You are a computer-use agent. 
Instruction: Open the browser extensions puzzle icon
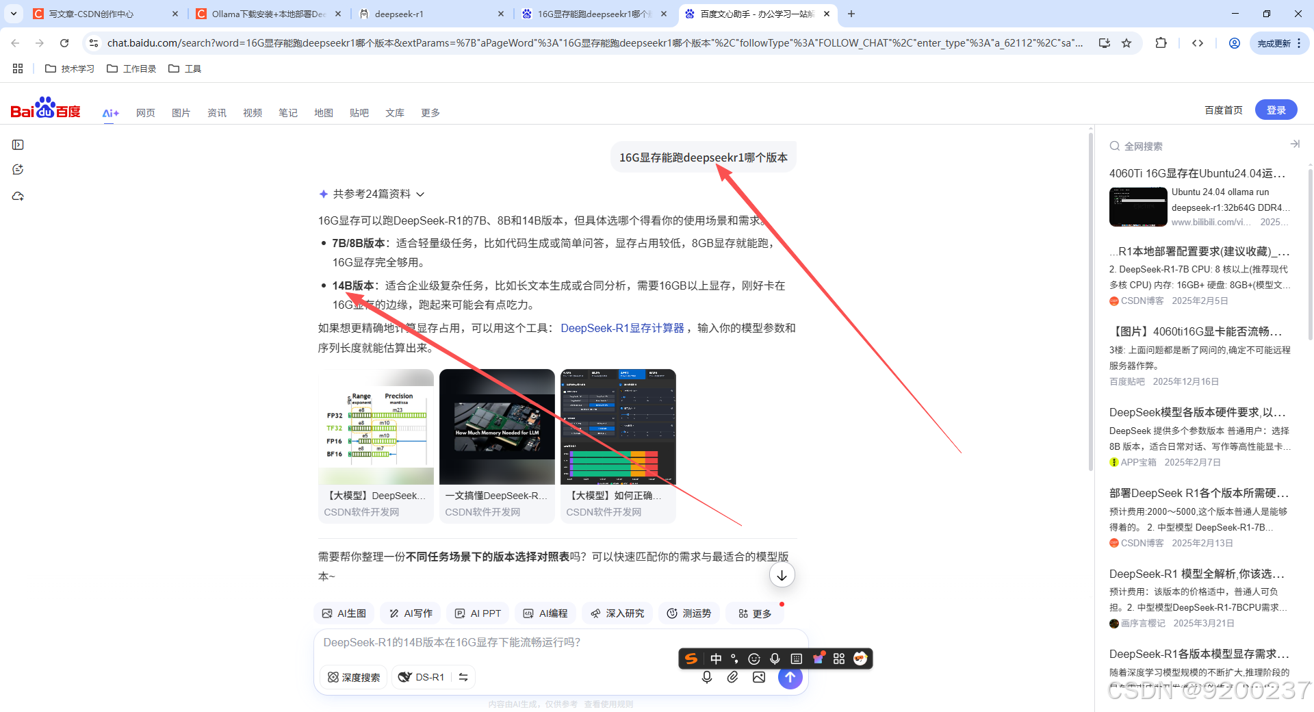pyautogui.click(x=1161, y=43)
